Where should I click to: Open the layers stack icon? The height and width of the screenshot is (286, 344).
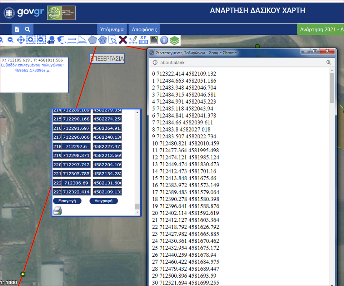[174, 40]
